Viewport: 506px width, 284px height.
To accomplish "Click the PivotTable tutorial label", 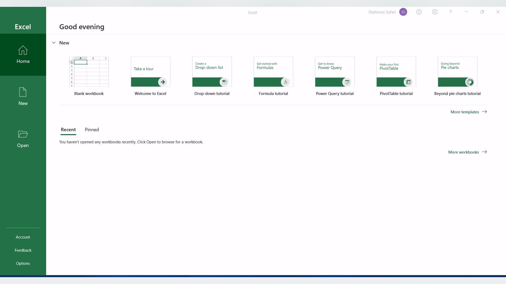I will [x=396, y=94].
